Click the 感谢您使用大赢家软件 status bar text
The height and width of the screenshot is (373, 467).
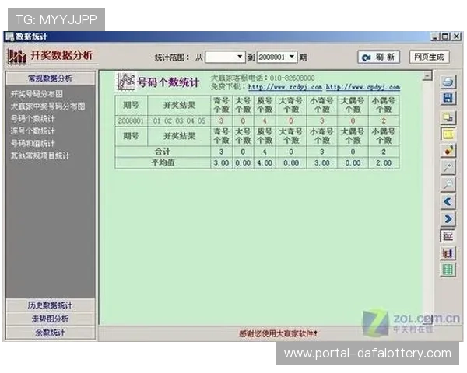tap(278, 333)
